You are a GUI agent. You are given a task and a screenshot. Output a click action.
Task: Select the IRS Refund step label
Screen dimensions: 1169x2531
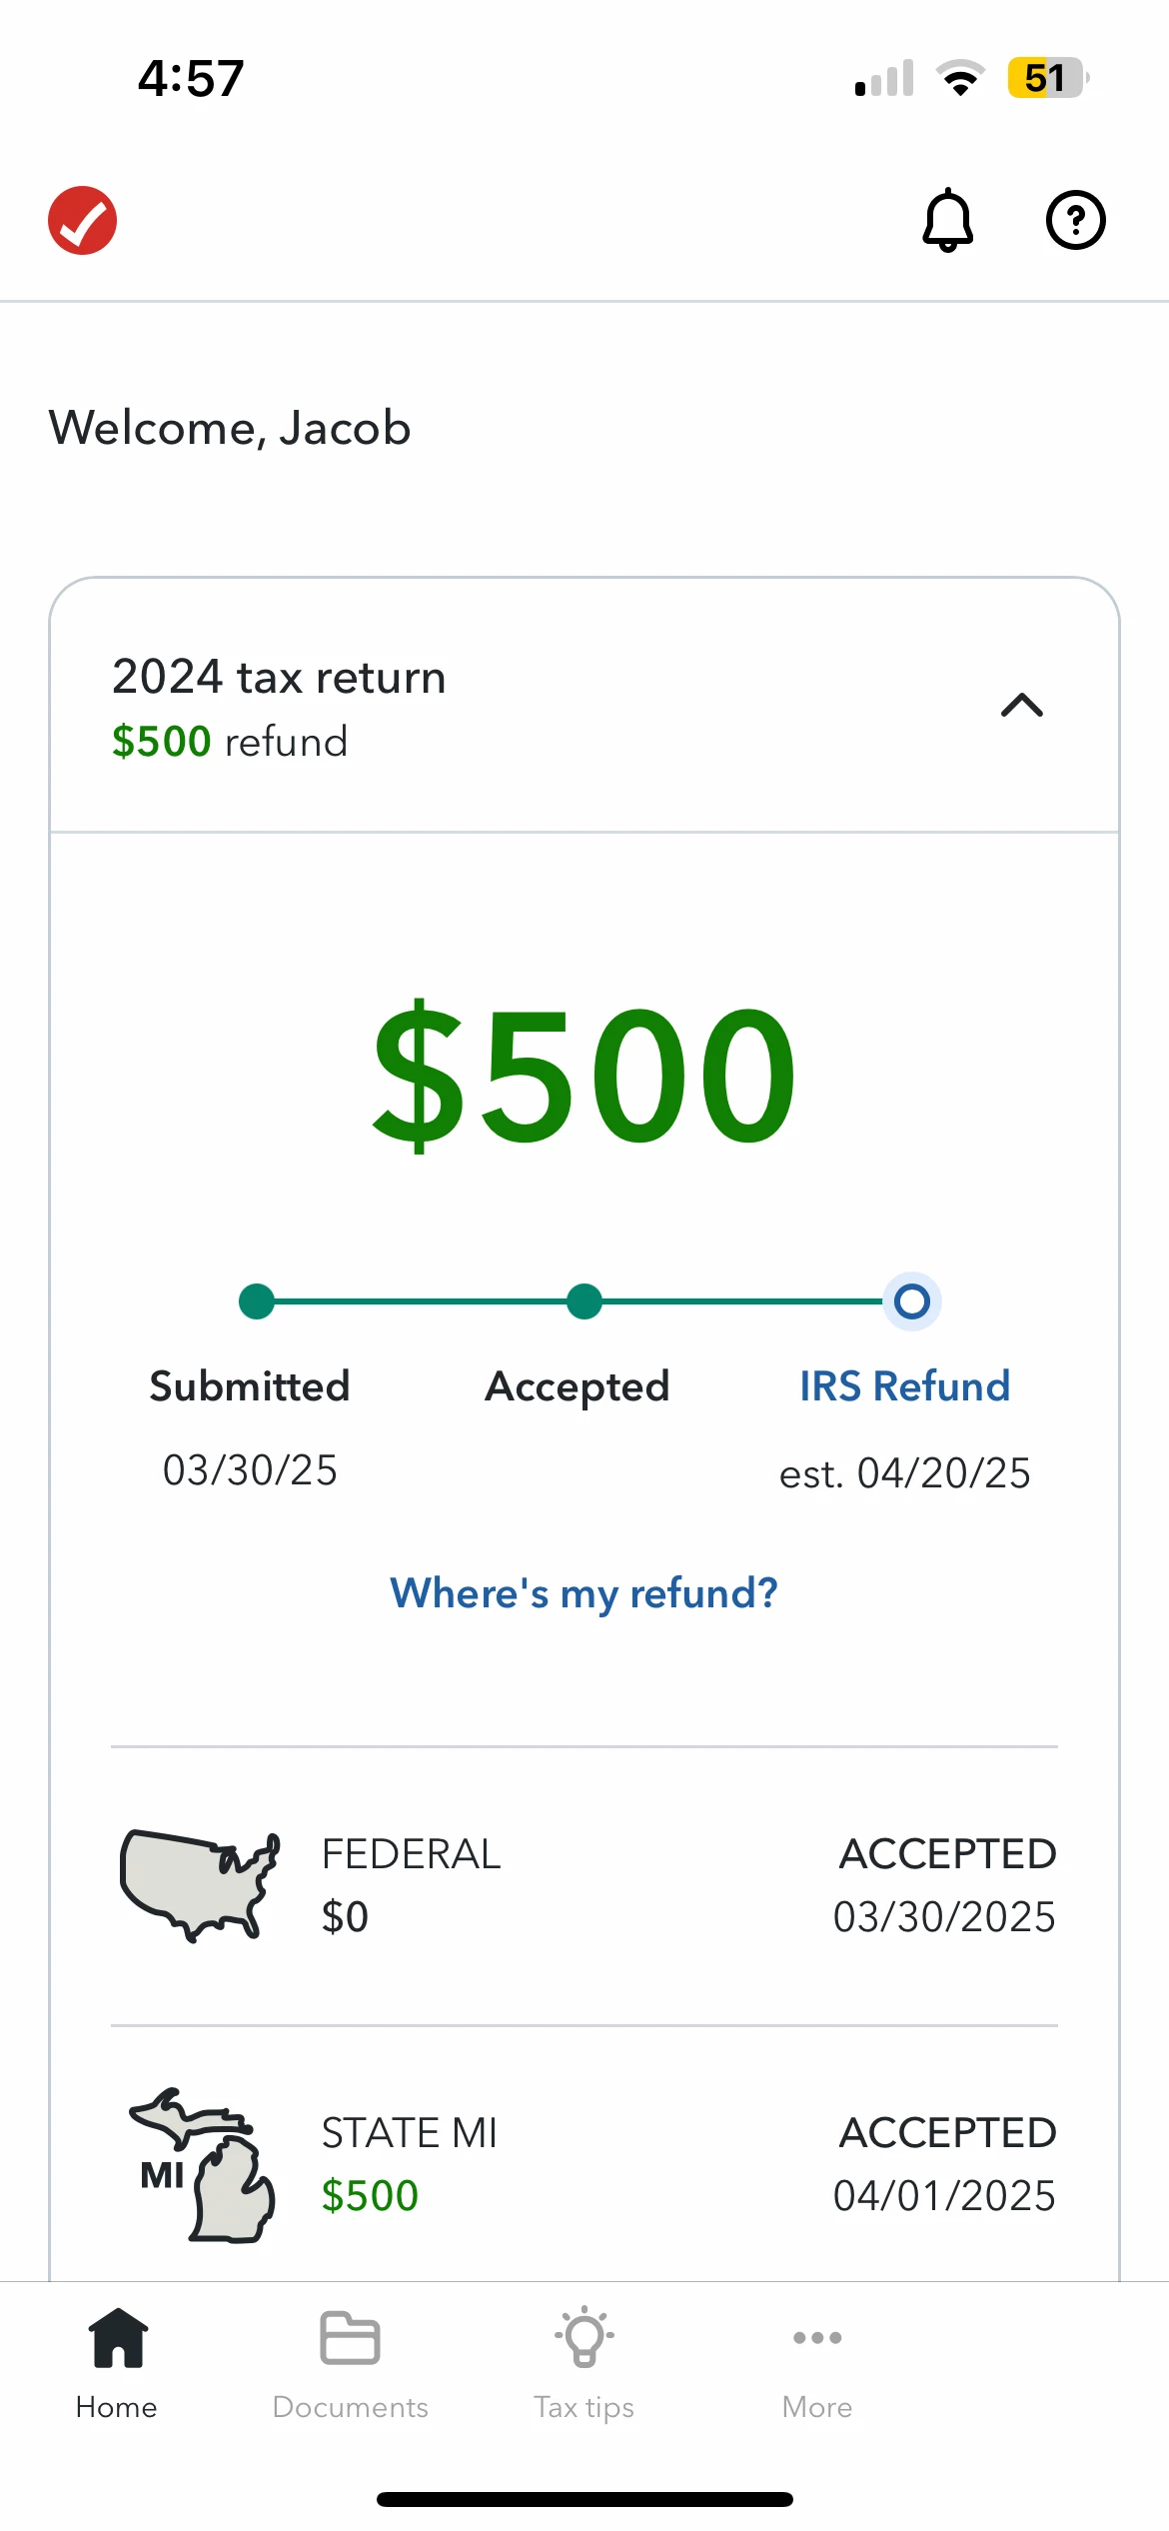[905, 1386]
